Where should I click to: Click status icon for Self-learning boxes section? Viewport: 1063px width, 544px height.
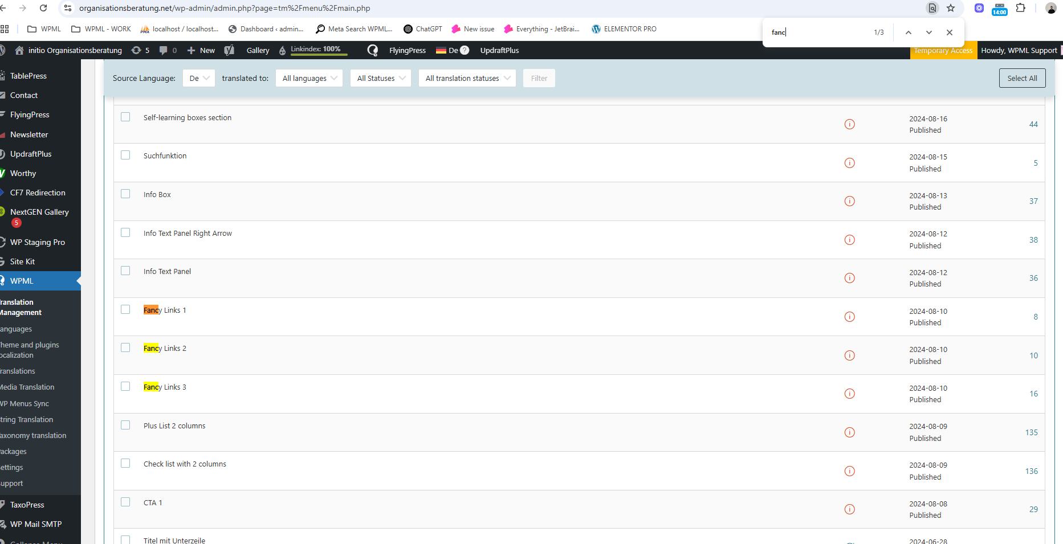coord(849,124)
